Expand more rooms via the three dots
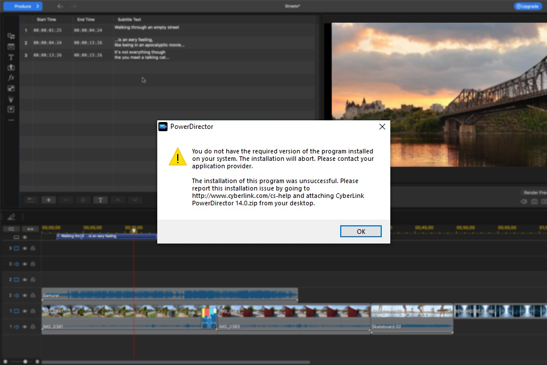The height and width of the screenshot is (365, 547). [11, 120]
